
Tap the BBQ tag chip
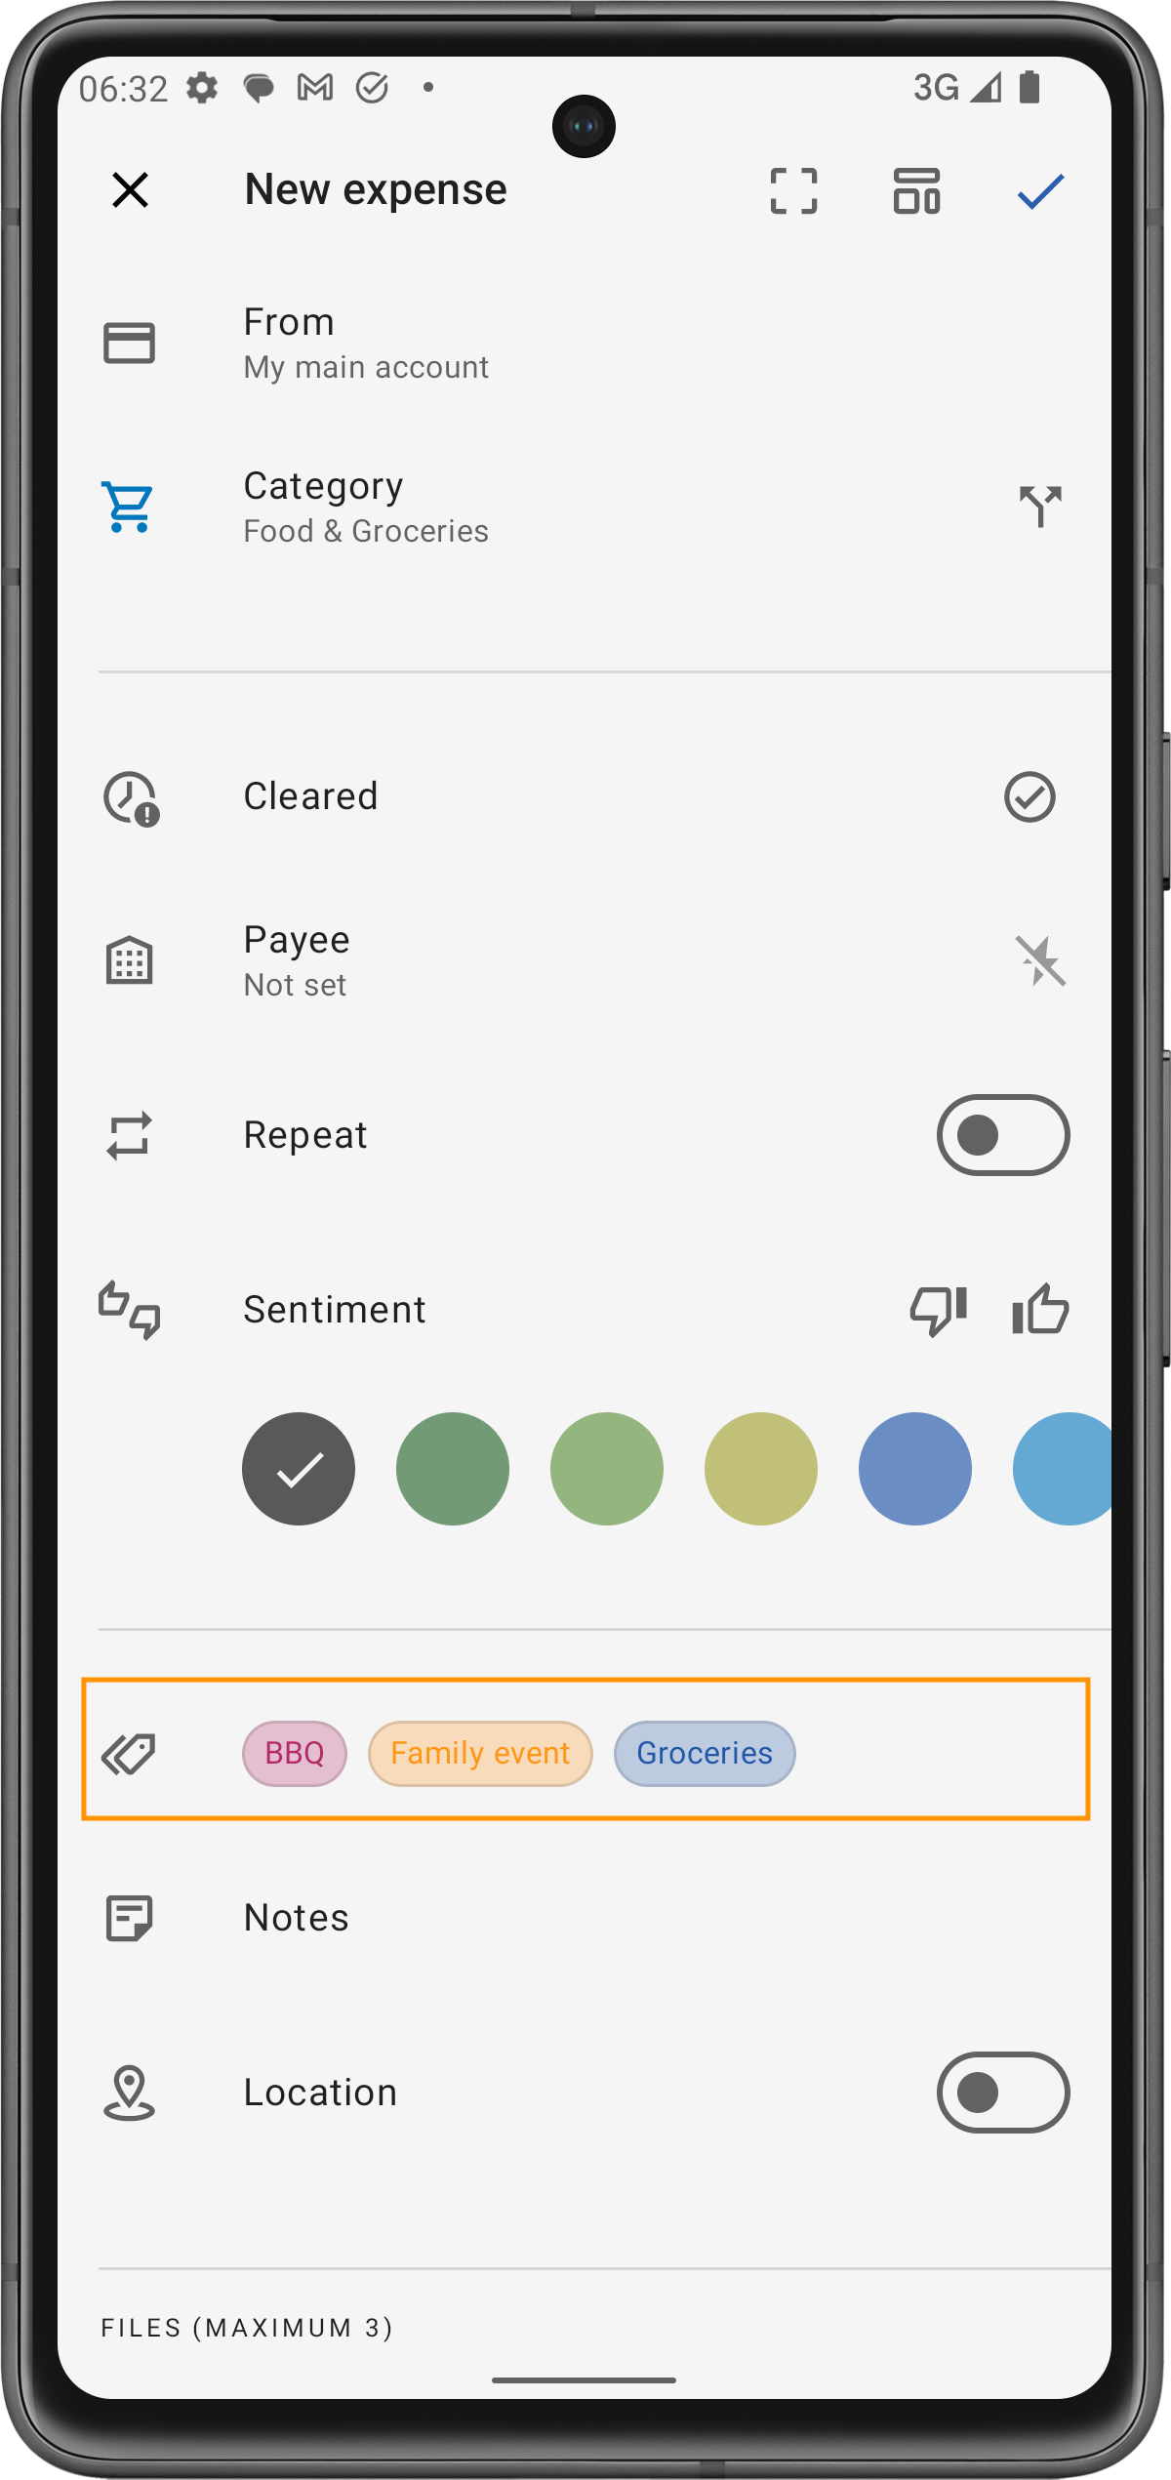[x=295, y=1754]
